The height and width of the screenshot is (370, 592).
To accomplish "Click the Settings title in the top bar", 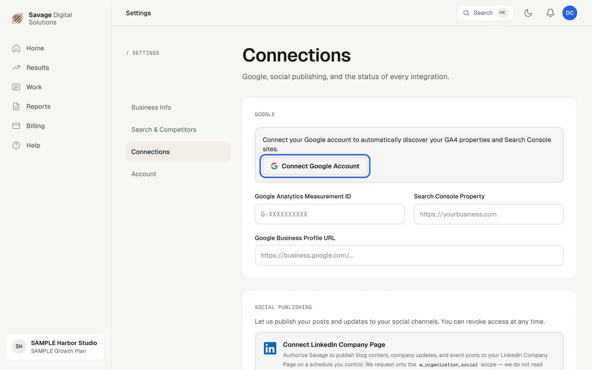I will click(x=138, y=13).
